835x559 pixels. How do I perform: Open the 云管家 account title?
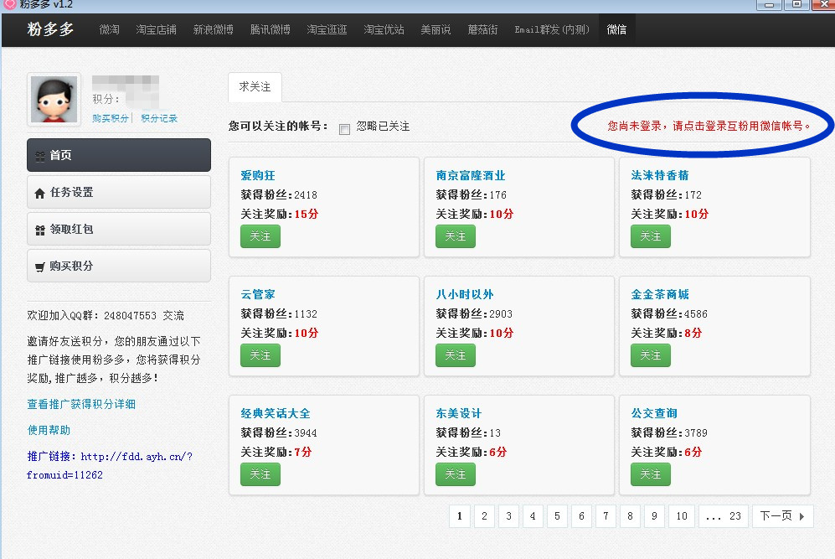(x=258, y=294)
